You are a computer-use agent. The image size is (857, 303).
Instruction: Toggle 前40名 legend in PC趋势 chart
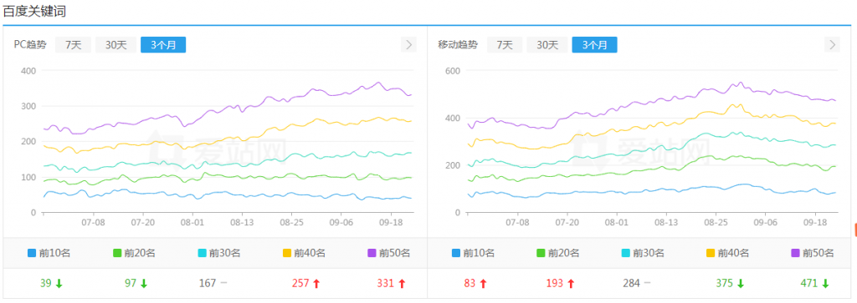tap(304, 253)
